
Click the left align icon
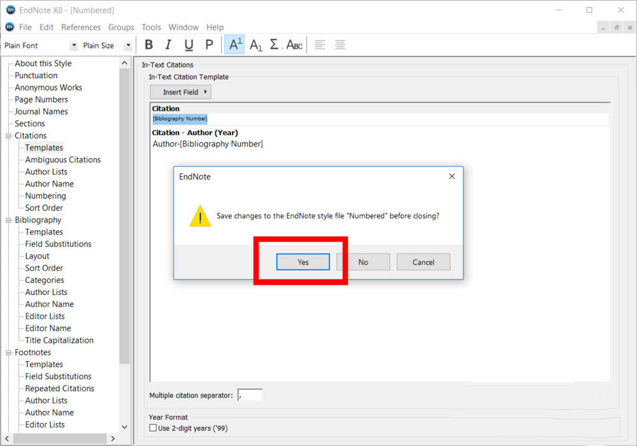(320, 45)
